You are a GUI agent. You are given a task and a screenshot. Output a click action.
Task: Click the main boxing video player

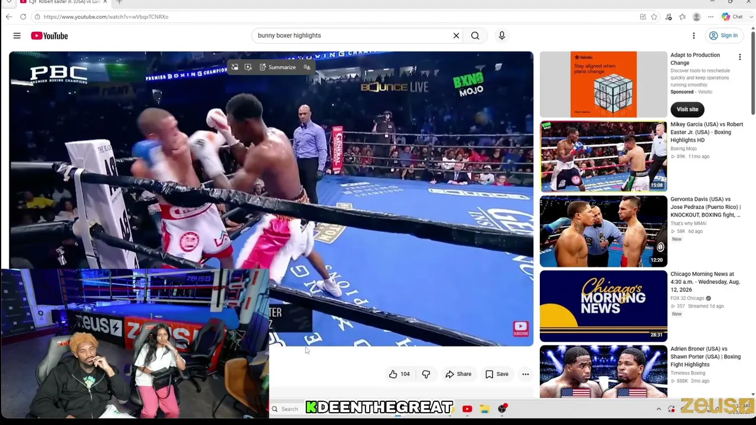point(271,198)
